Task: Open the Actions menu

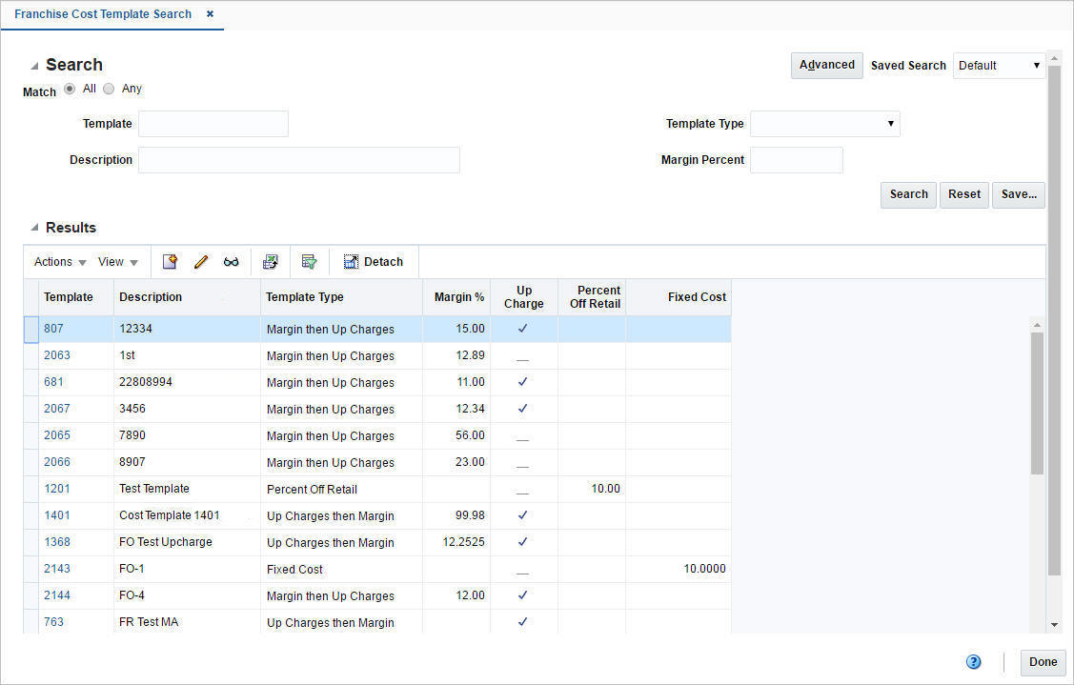Action: [57, 261]
